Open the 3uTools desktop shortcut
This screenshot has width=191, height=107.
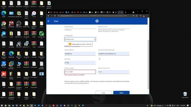pyautogui.click(x=4, y=64)
